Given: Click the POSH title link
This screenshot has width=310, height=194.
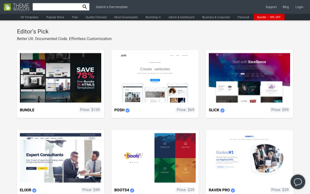Looking at the screenshot, I should click(x=120, y=110).
